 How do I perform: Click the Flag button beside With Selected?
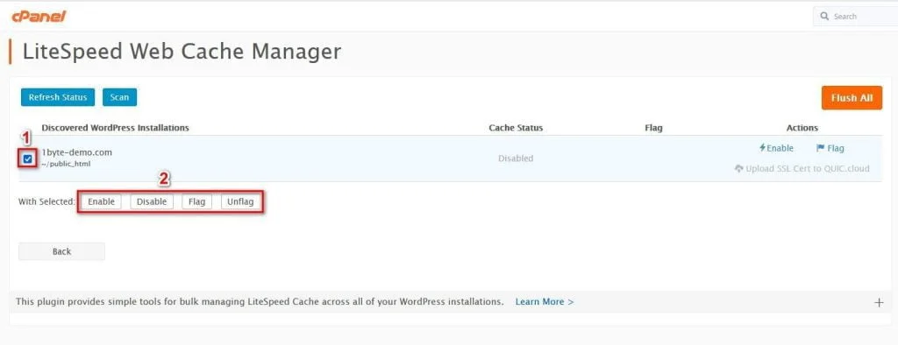(197, 202)
